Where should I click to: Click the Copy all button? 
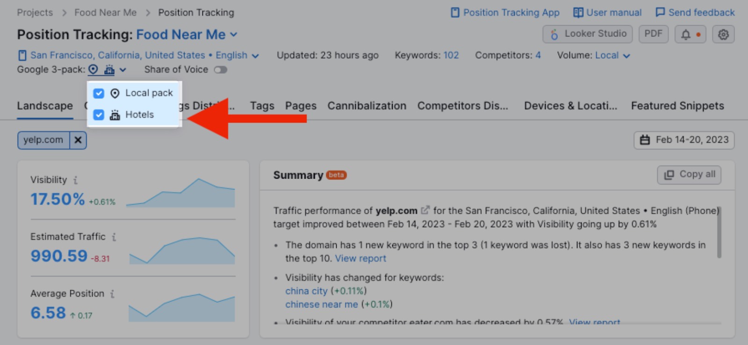click(x=689, y=174)
